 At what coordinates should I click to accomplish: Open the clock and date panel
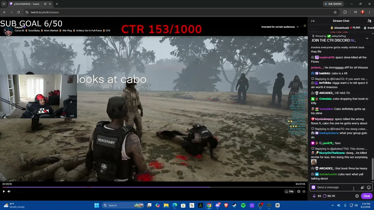pyautogui.click(x=366, y=205)
